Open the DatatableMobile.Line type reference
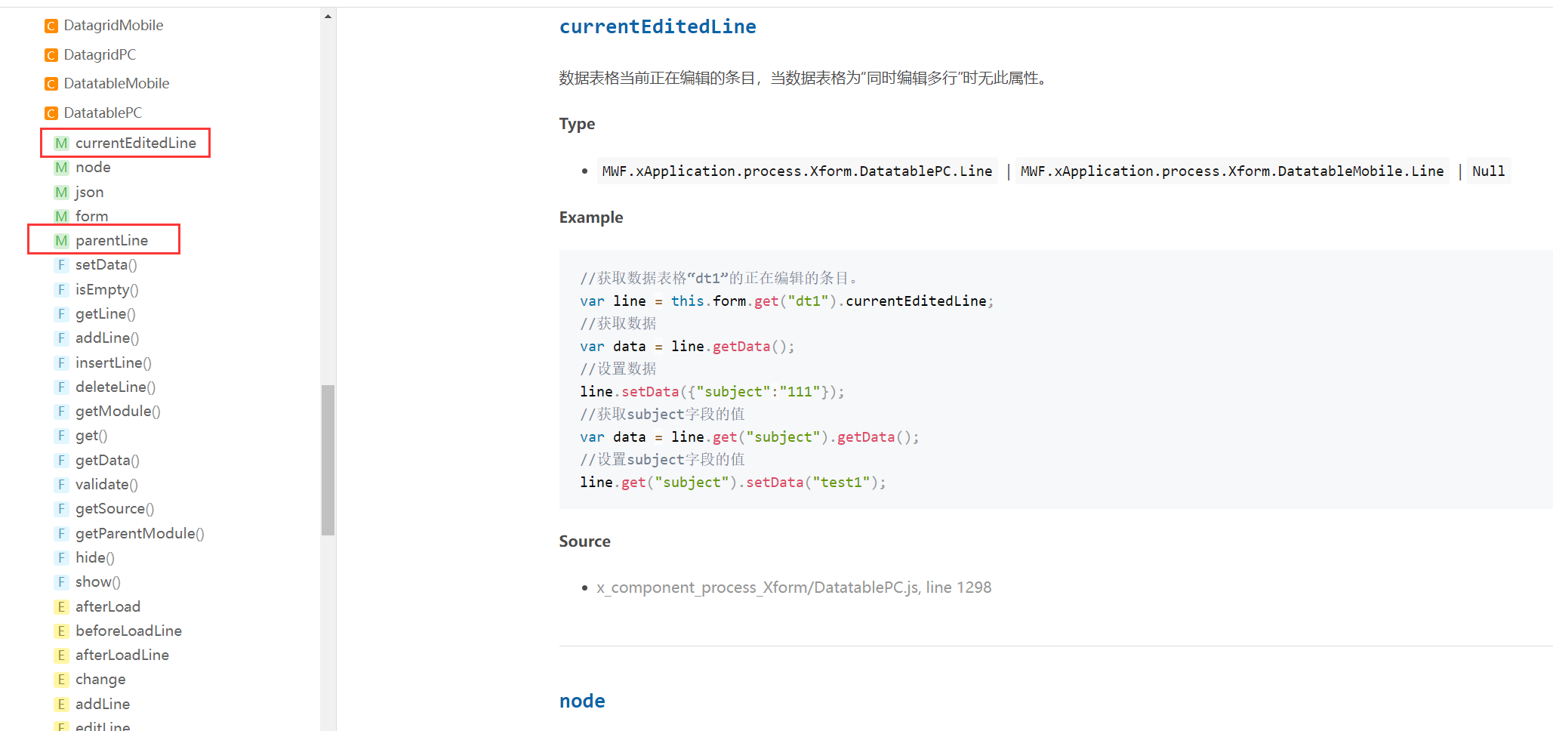 (1231, 171)
